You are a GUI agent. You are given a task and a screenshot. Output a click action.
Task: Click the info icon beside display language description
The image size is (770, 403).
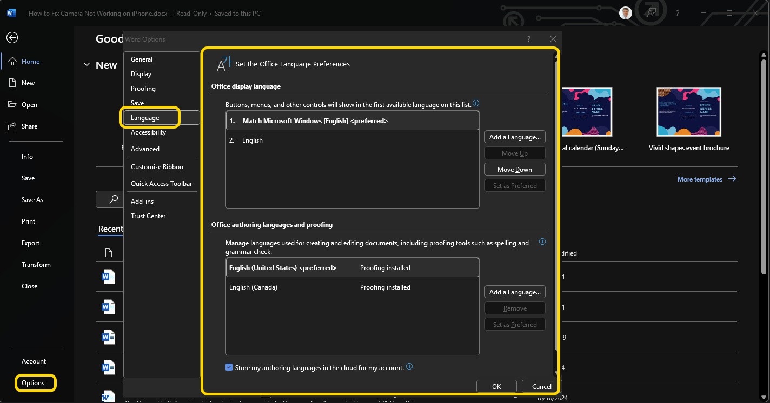[x=476, y=104]
